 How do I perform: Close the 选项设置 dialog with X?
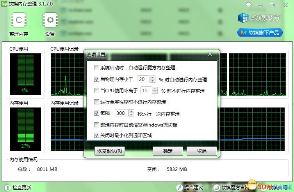(x=210, y=54)
